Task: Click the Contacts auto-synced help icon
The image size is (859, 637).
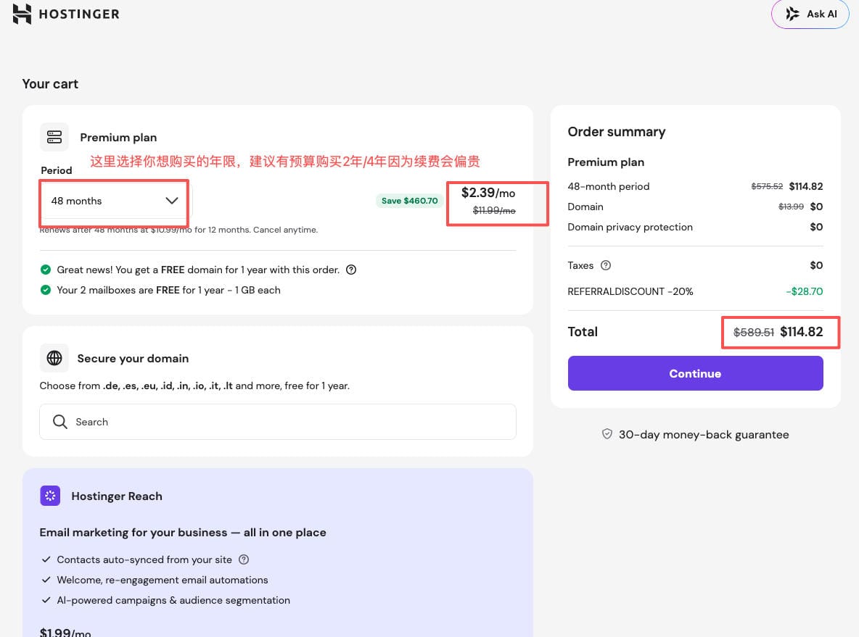Action: point(244,559)
